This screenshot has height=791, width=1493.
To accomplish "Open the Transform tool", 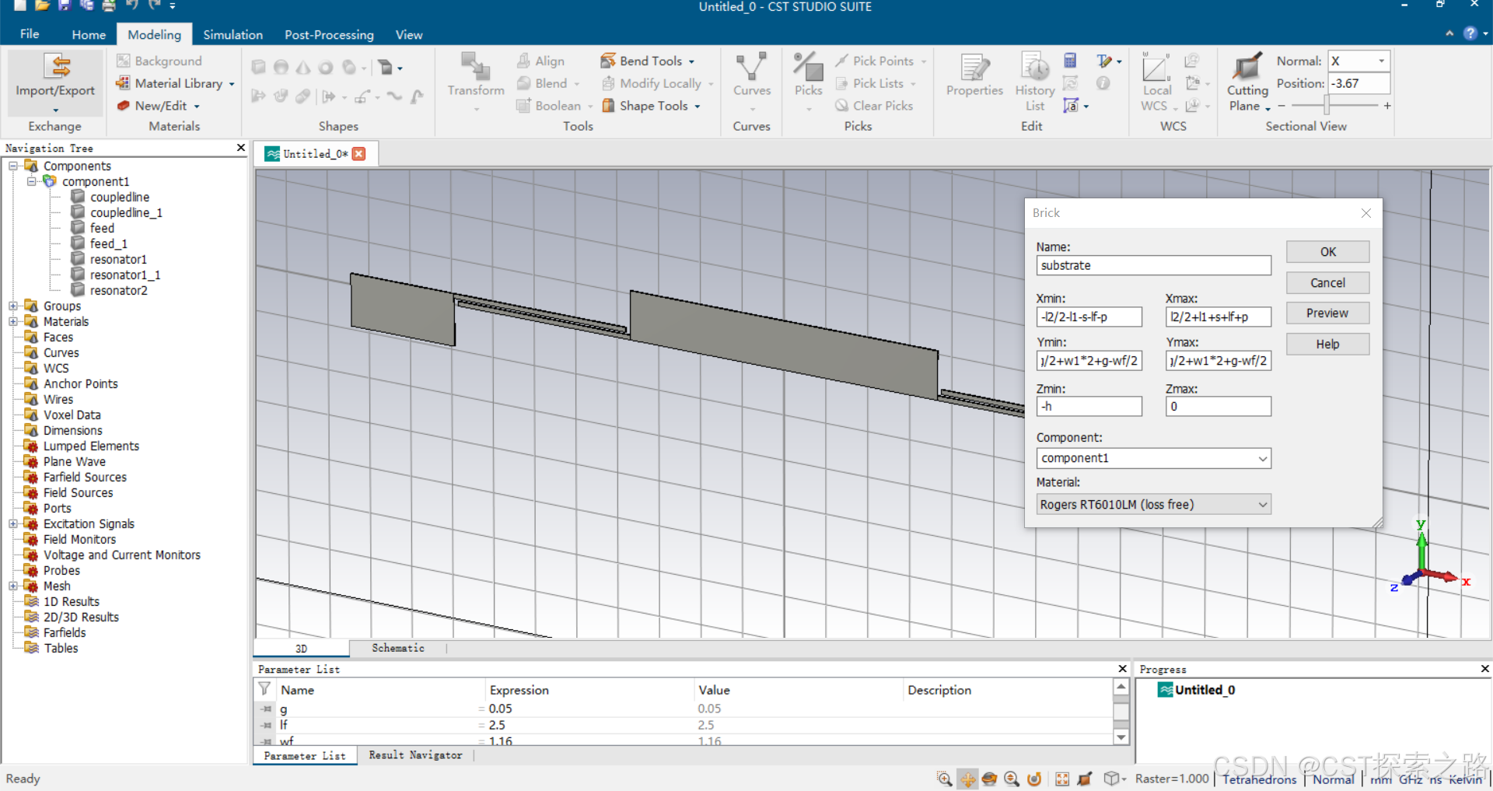I will pos(476,82).
